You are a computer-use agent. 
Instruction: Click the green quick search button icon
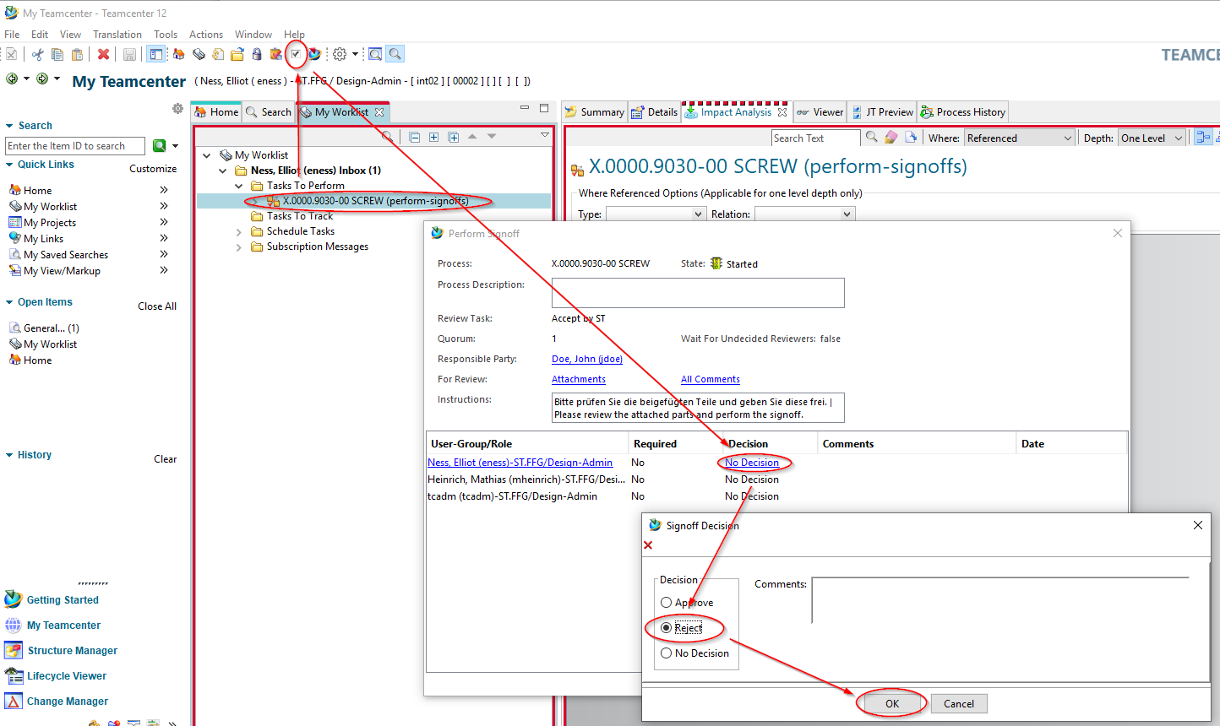[x=159, y=146]
